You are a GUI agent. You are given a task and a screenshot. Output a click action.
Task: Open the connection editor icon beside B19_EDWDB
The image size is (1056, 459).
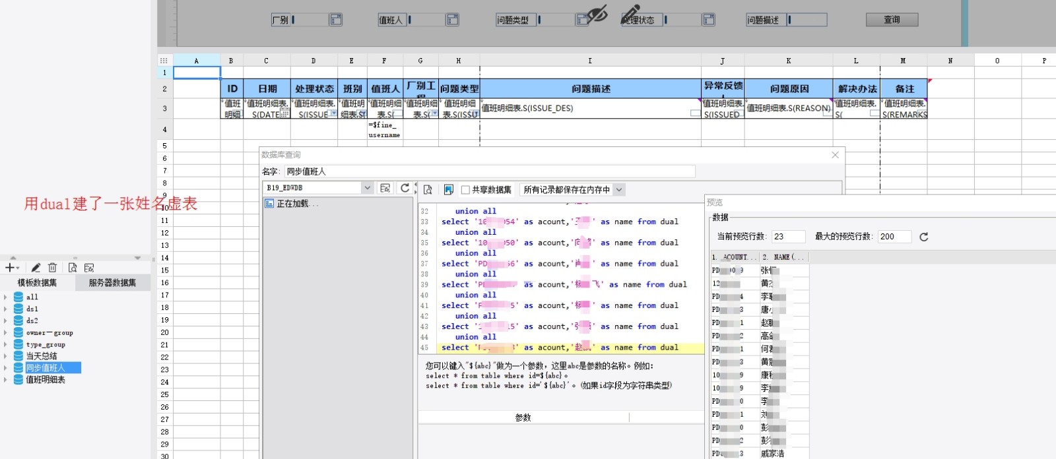pyautogui.click(x=385, y=188)
